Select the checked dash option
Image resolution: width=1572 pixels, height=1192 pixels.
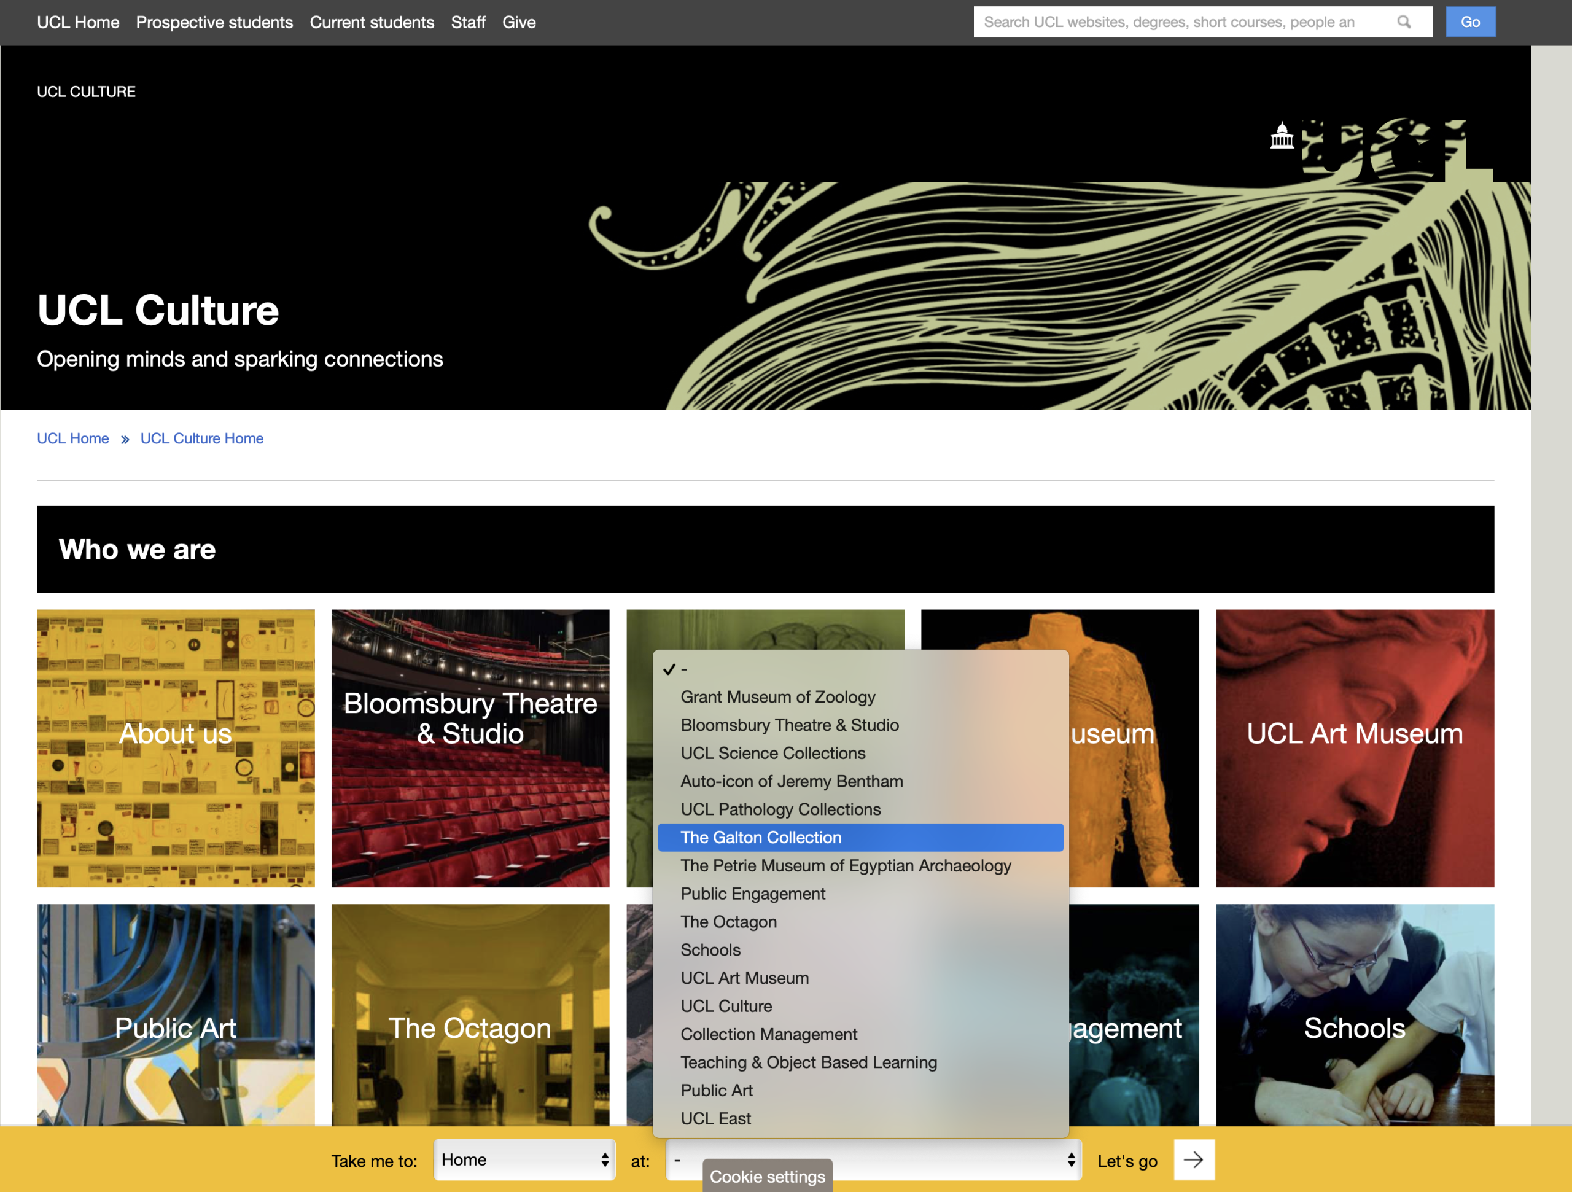click(682, 669)
